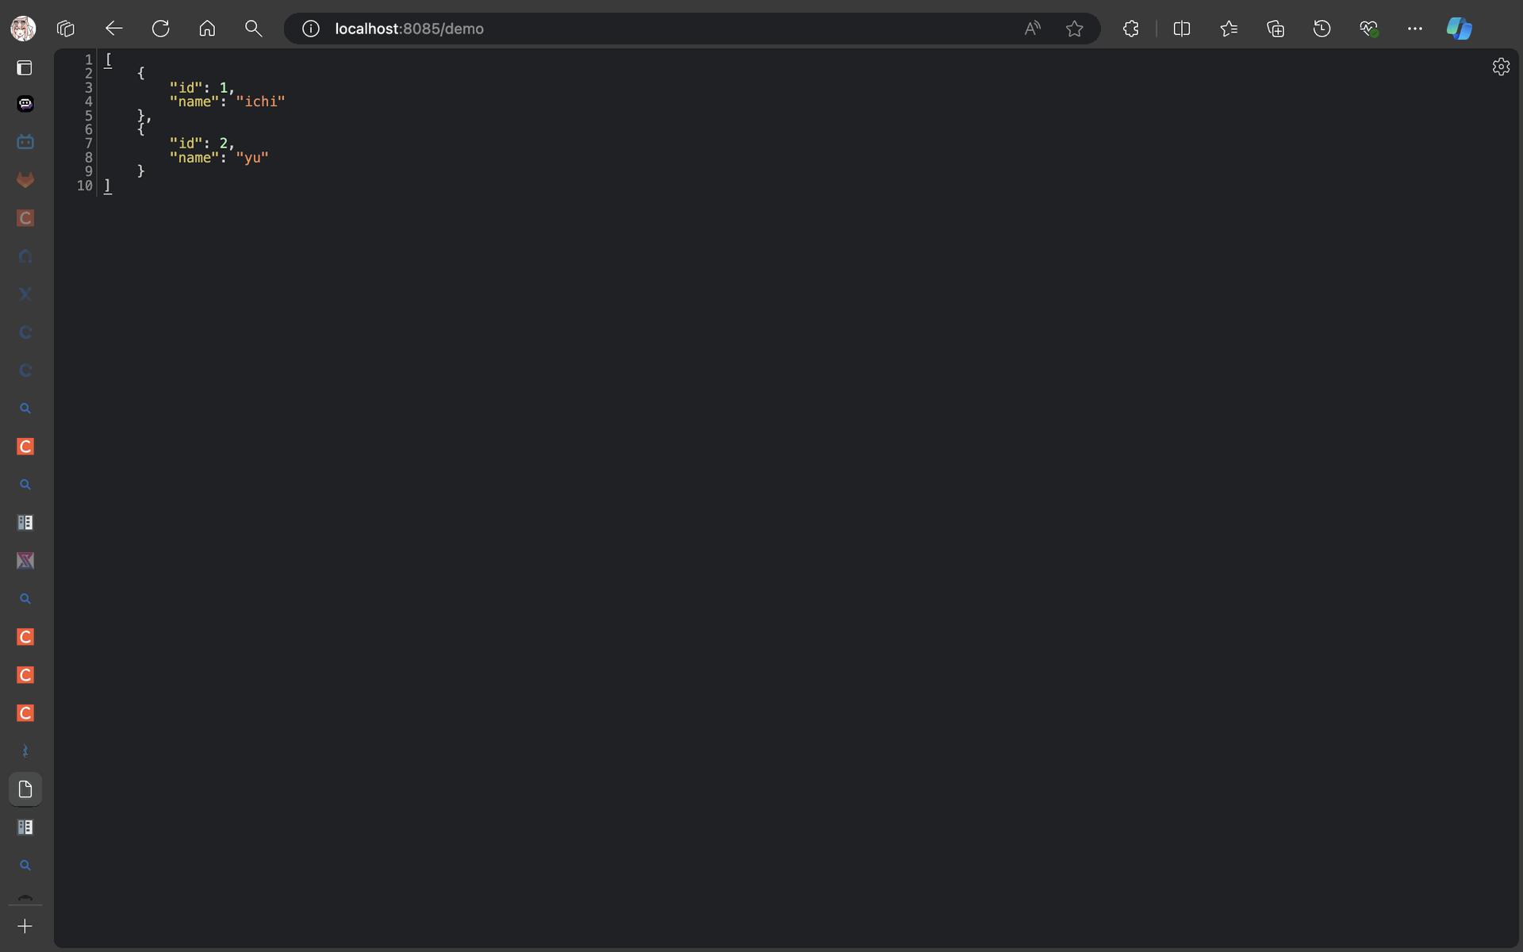Switch to the blue house icon tab
The height and width of the screenshot is (952, 1523).
[25, 256]
